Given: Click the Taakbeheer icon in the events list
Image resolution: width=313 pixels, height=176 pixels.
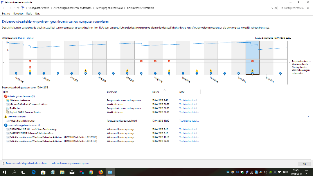Looking at the screenshot, I should tap(7, 108).
